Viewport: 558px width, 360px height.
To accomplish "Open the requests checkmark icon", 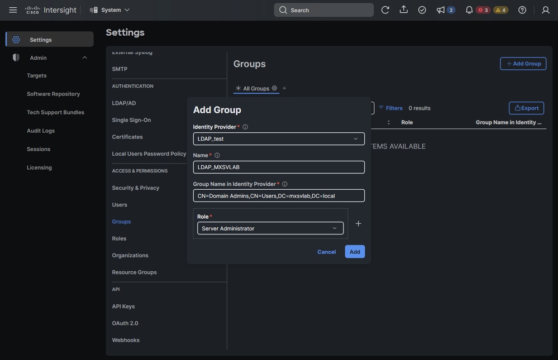I will click(x=422, y=10).
